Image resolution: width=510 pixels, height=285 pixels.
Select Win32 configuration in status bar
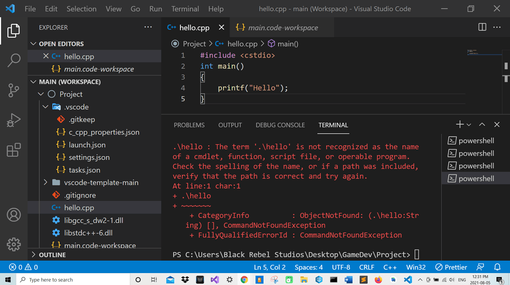[x=416, y=267]
